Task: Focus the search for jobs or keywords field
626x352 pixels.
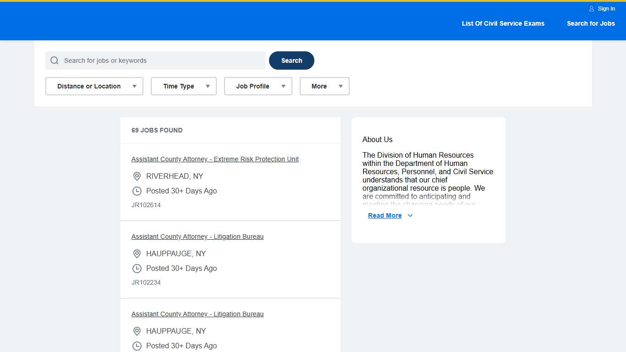Action: [x=162, y=60]
